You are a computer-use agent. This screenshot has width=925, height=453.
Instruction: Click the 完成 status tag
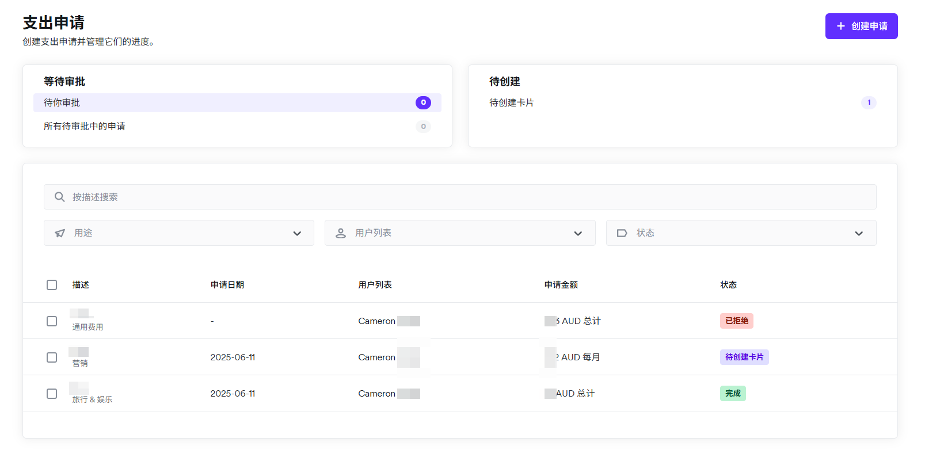tap(733, 393)
